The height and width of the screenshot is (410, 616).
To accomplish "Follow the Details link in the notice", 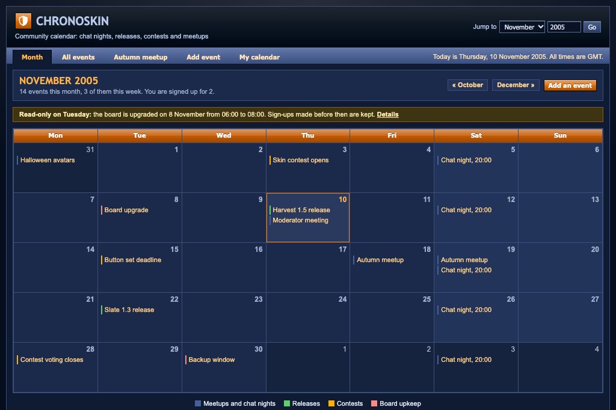I will tap(387, 114).
